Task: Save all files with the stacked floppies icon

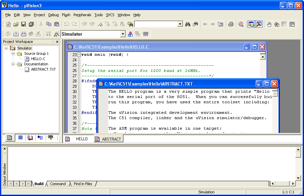Action: (31, 24)
